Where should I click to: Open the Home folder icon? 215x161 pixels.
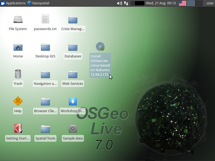(18, 47)
